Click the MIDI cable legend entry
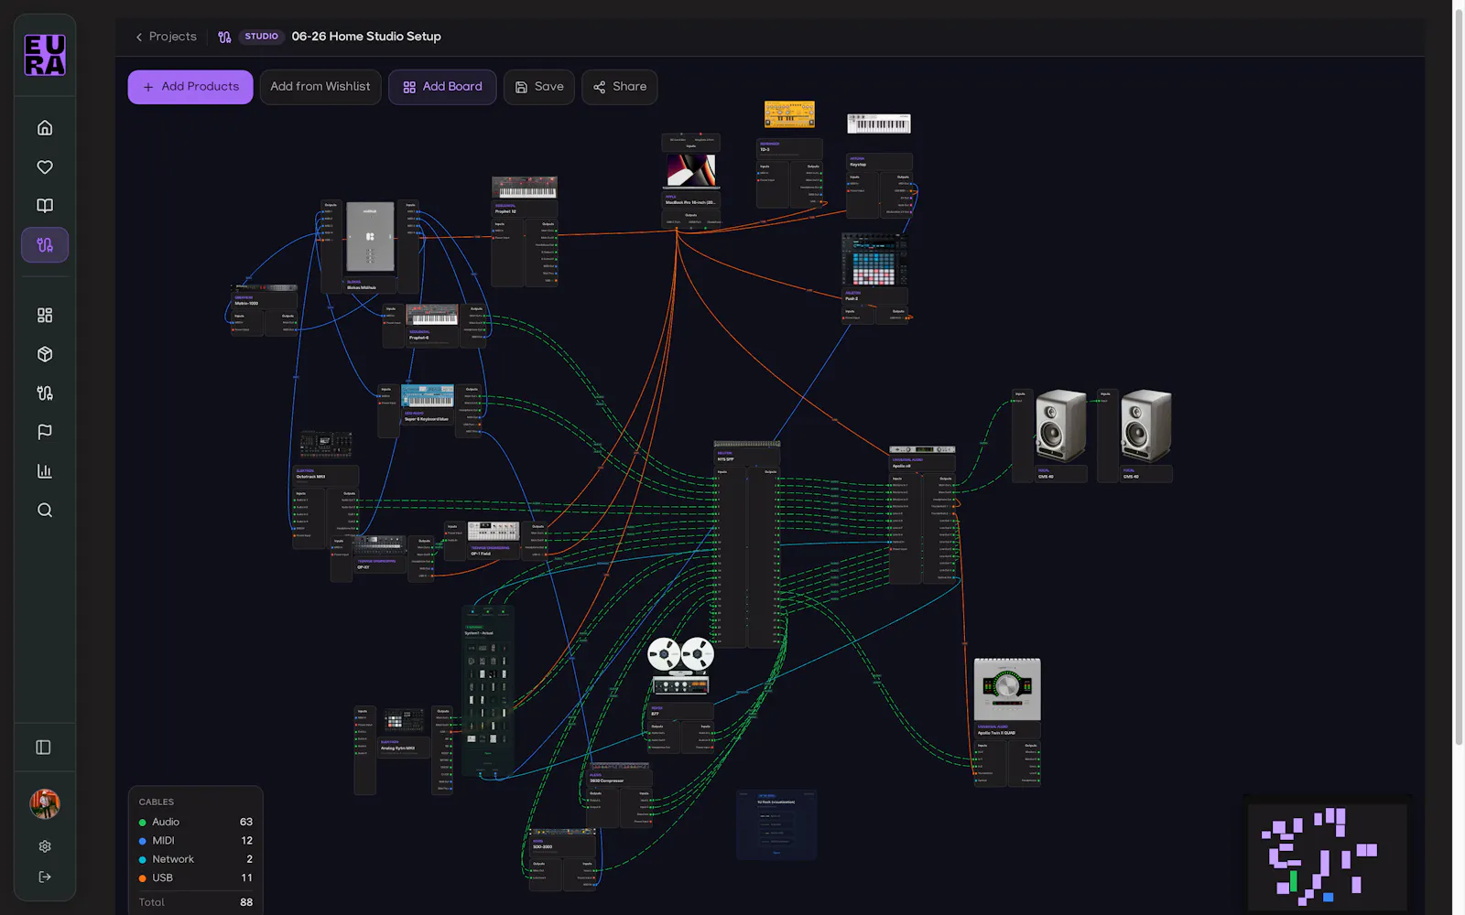This screenshot has width=1465, height=915. coord(196,840)
